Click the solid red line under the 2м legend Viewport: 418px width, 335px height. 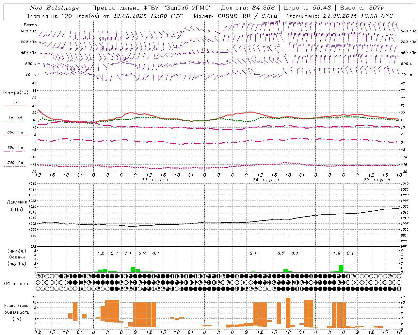(x=15, y=106)
